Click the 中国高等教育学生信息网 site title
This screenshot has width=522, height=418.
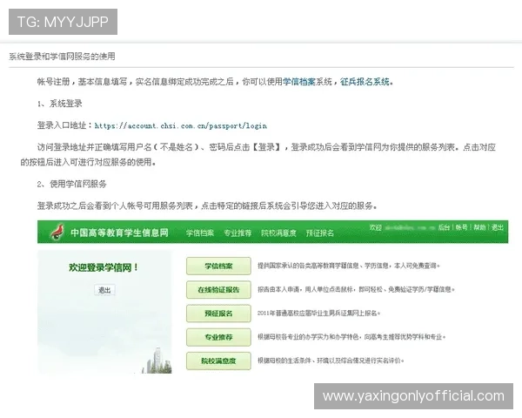pos(119,233)
